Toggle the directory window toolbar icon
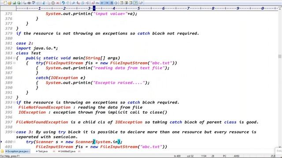 point(122,3)
